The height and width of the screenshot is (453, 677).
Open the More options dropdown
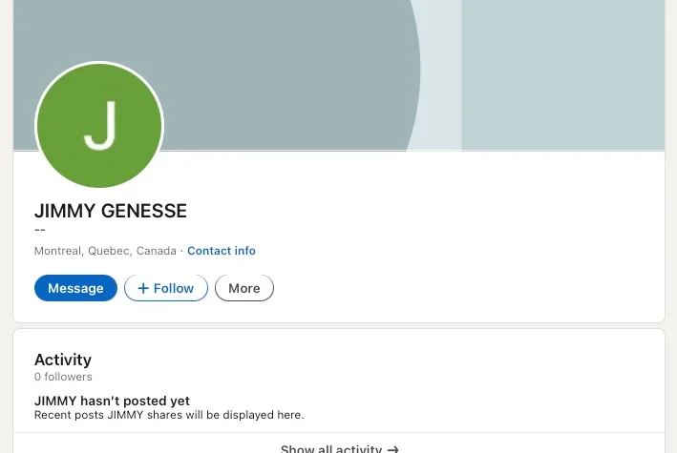click(244, 288)
